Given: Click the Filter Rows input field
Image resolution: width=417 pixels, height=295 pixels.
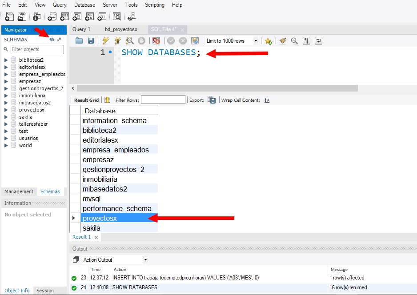Looking at the screenshot, I should coord(163,100).
